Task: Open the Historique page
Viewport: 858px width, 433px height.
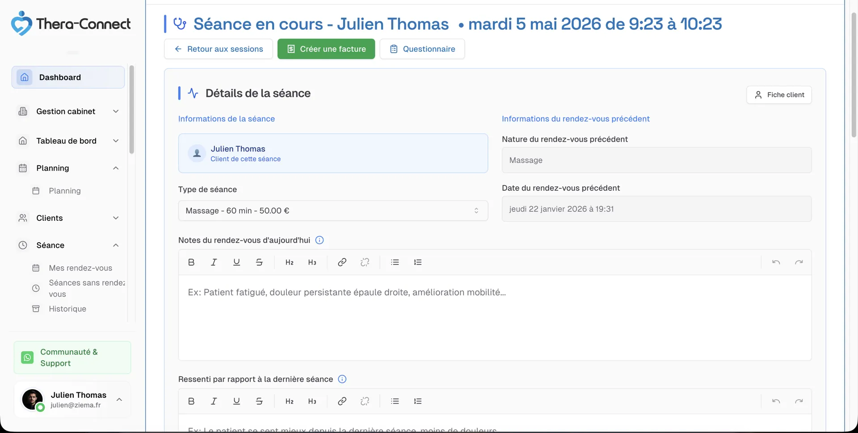Action: click(67, 309)
